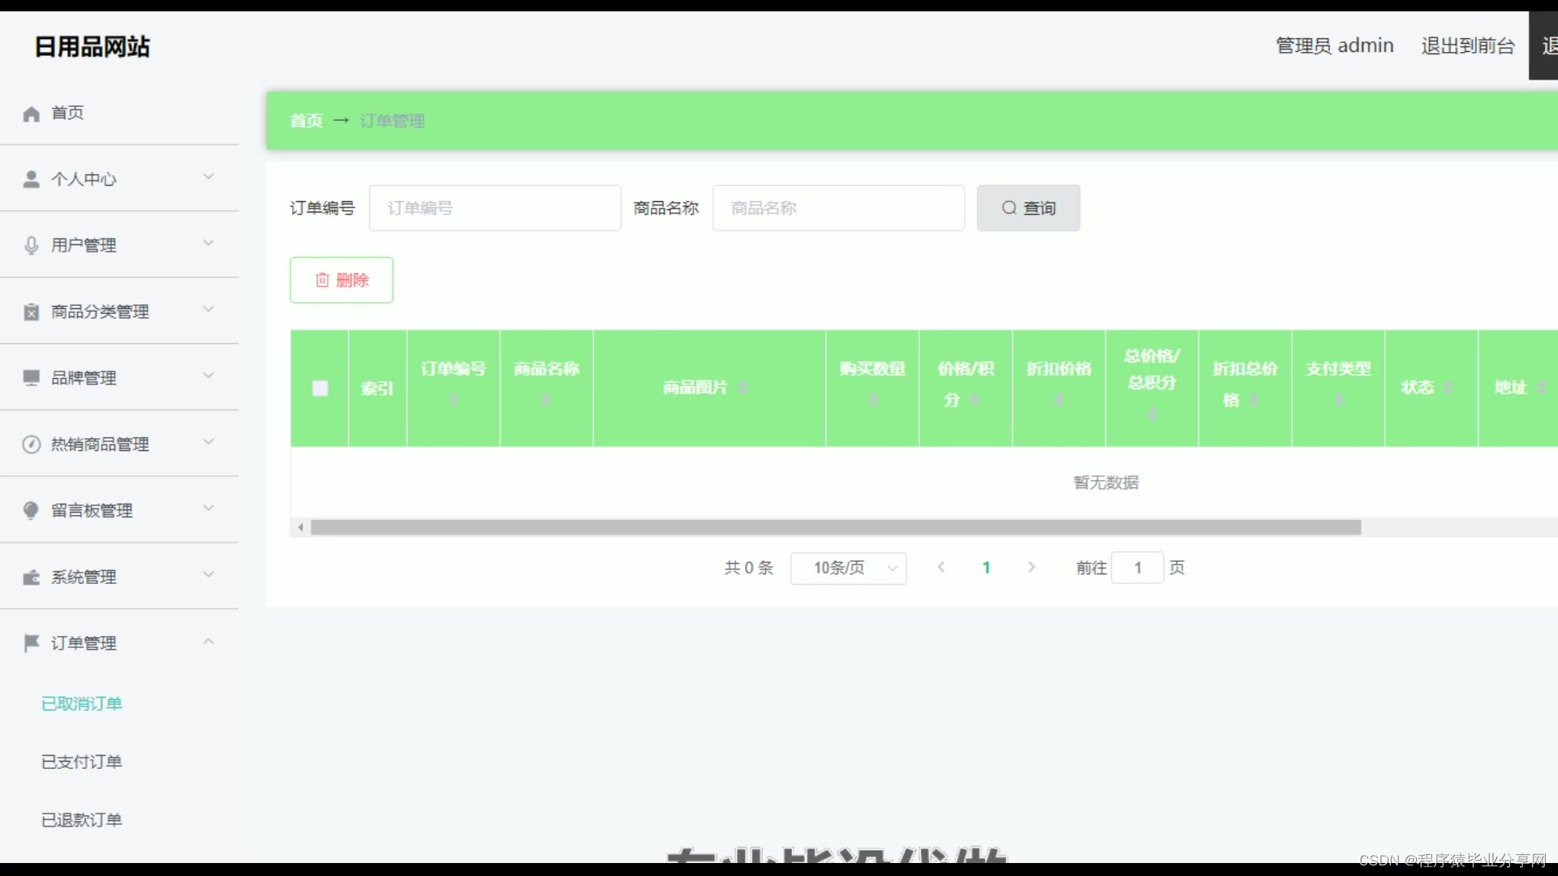Open the 10条/页 page size dropdown
The height and width of the screenshot is (876, 1558).
tap(848, 568)
